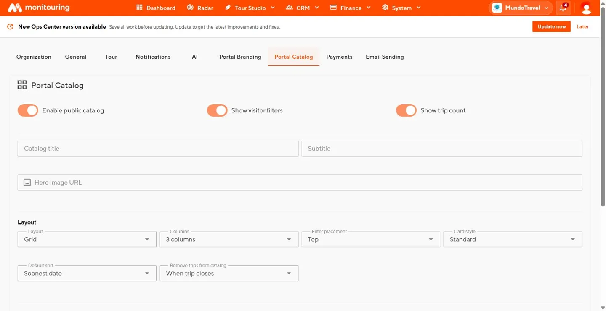Open the Radar icon in navbar

[190, 8]
